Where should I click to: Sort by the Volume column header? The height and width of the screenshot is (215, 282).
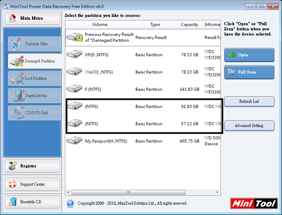100,24
